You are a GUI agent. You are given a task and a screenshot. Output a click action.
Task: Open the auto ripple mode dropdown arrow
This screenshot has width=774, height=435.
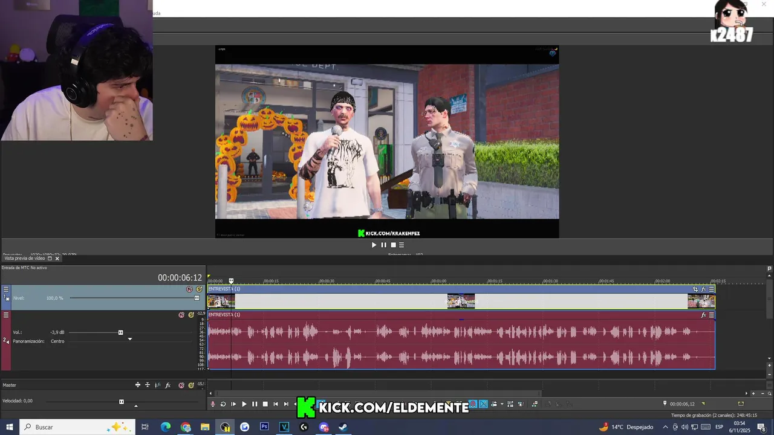[x=502, y=404]
